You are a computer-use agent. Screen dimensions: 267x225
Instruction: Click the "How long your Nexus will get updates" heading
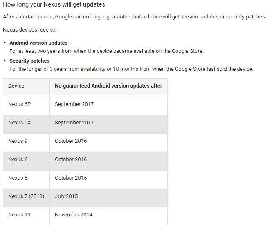click(54, 5)
